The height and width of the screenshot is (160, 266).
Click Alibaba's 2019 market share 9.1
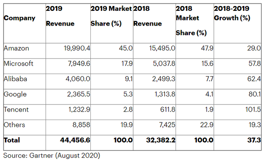128,79
